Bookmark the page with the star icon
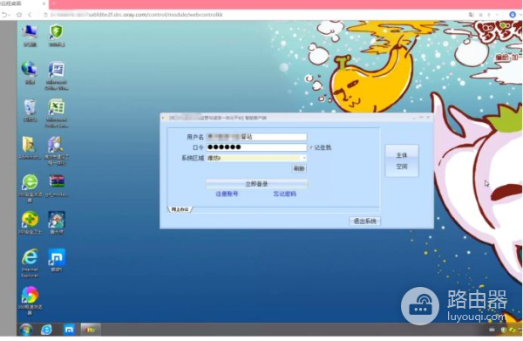The width and height of the screenshot is (523, 341). [19, 15]
